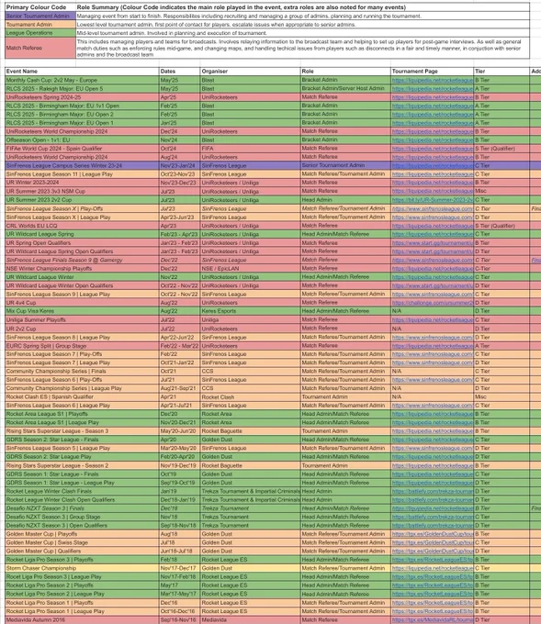Viewport: 541px width, 624px height.
Task: Select the 'Tournament Page' header cell
Action: coord(433,72)
